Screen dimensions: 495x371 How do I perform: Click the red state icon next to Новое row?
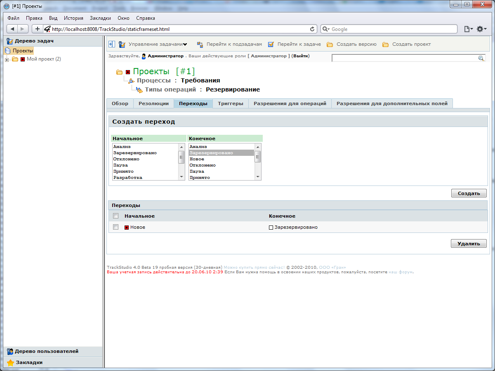[127, 227]
